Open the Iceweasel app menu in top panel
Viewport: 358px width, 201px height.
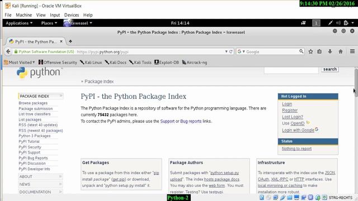coord(78,23)
